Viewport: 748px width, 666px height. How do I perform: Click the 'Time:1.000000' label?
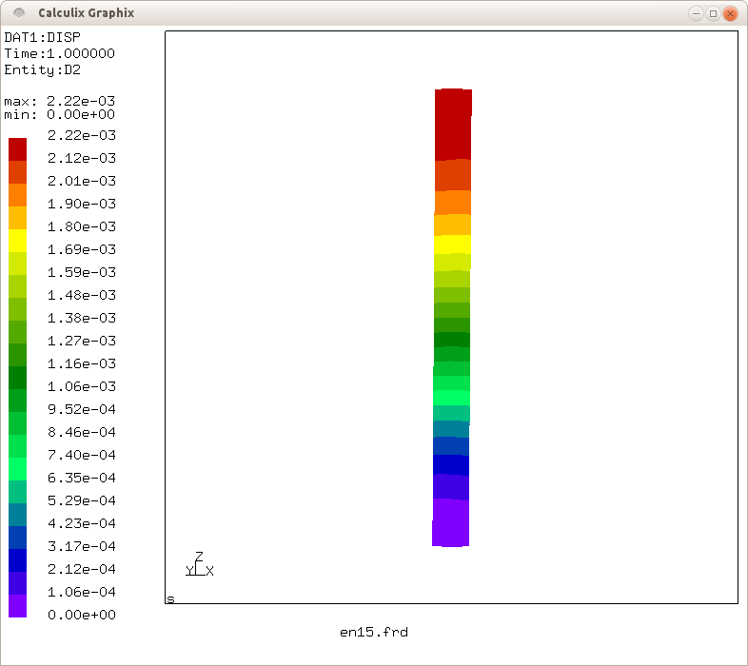click(x=60, y=53)
